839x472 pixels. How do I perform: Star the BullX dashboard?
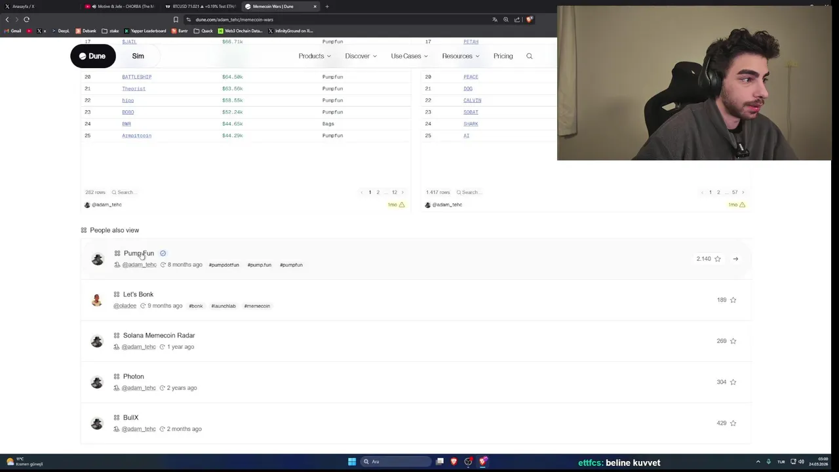click(733, 423)
